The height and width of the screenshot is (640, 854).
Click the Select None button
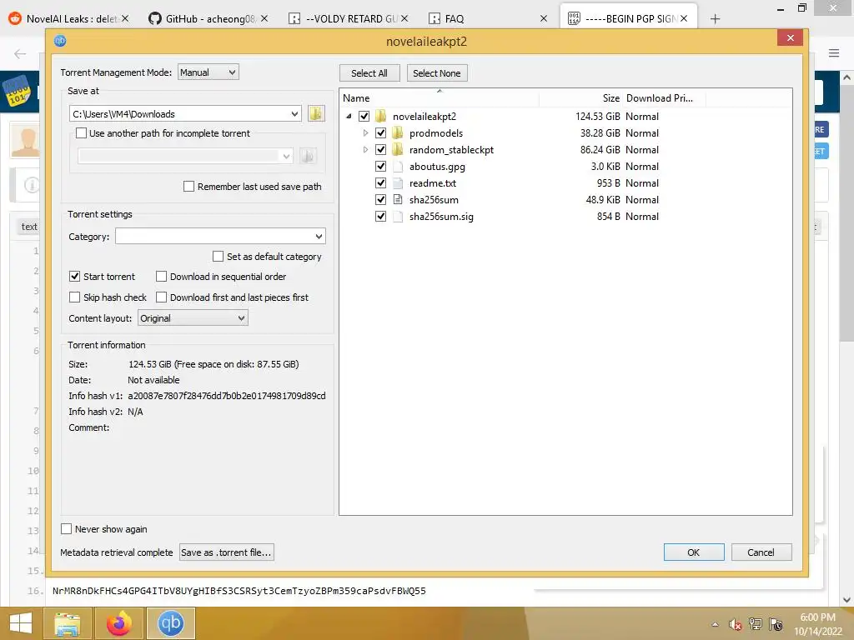(437, 73)
